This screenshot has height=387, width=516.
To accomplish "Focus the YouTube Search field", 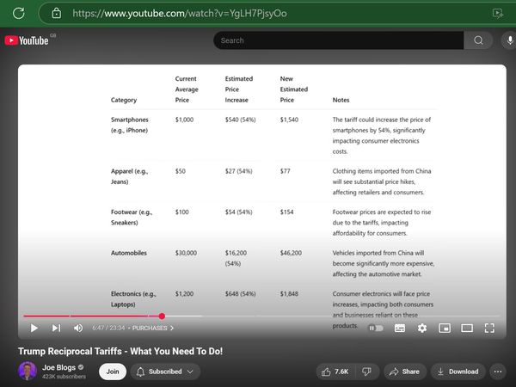I will click(x=339, y=40).
